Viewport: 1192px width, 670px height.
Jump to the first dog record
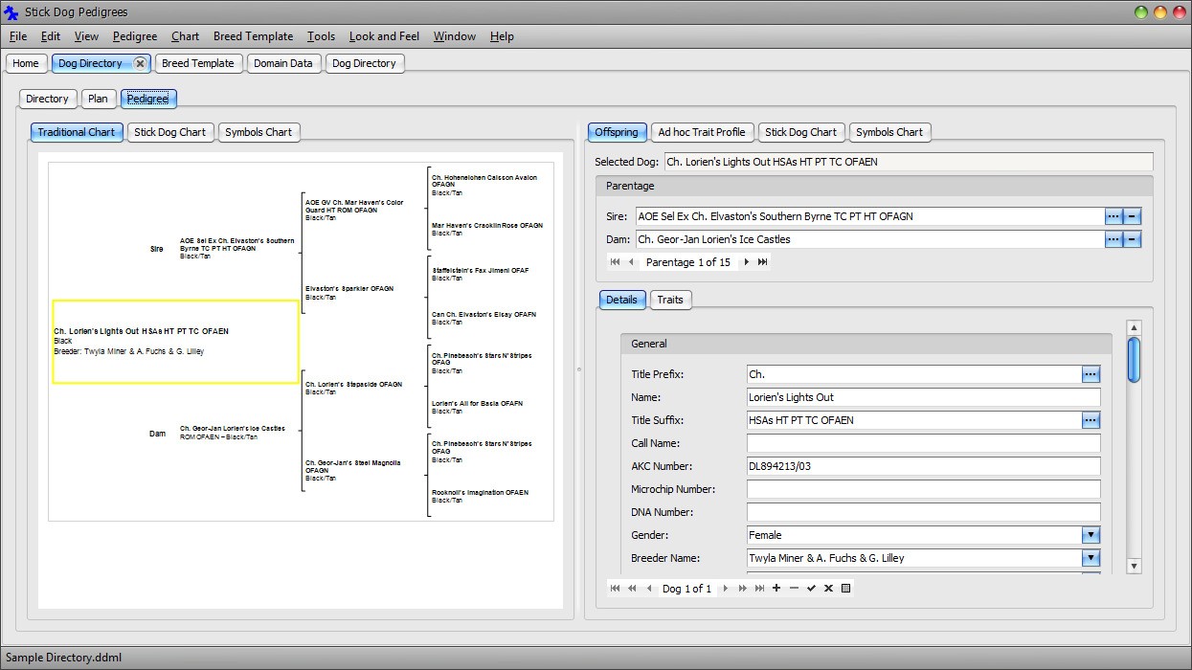[x=616, y=588]
